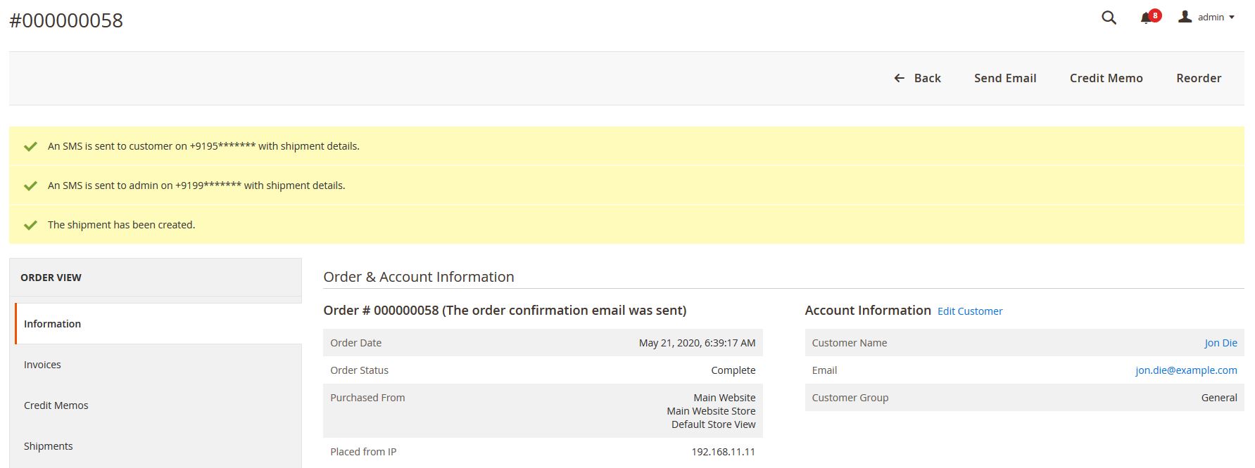The image size is (1255, 468).
Task: Click checkmark icon beside shipment created message
Action: (30, 225)
